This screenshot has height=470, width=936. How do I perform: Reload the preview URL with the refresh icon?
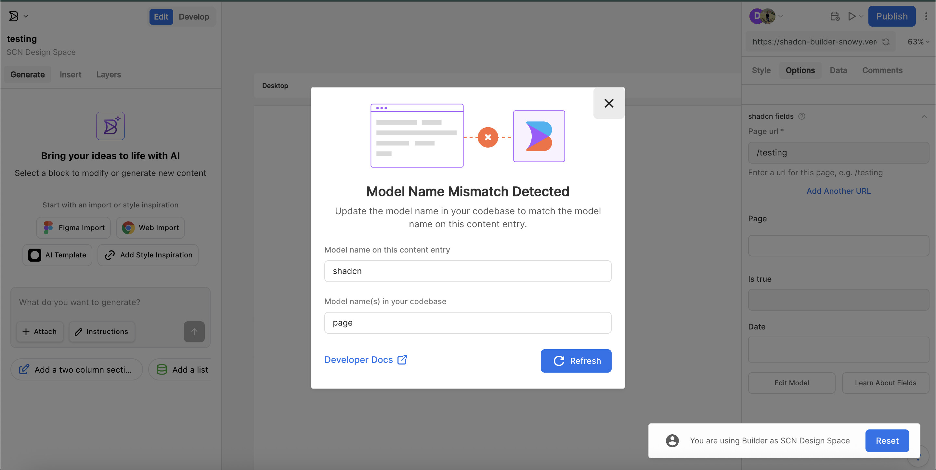pos(886,42)
